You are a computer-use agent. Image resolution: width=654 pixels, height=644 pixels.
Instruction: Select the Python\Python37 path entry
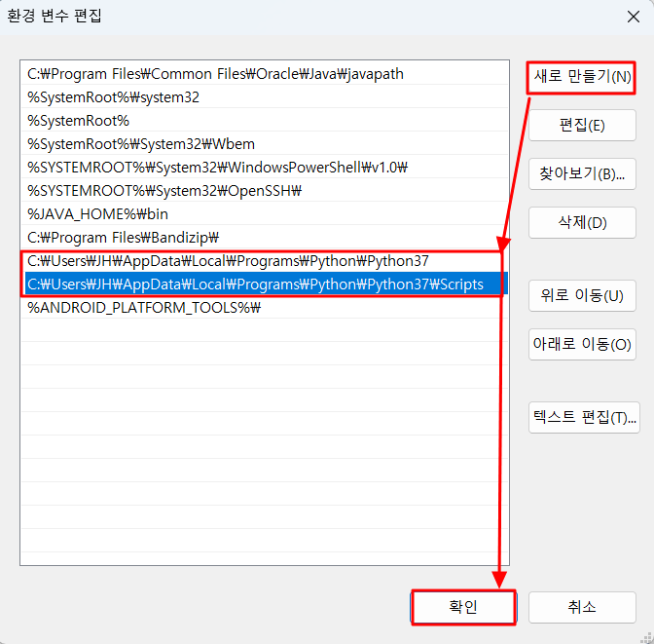pos(265,261)
